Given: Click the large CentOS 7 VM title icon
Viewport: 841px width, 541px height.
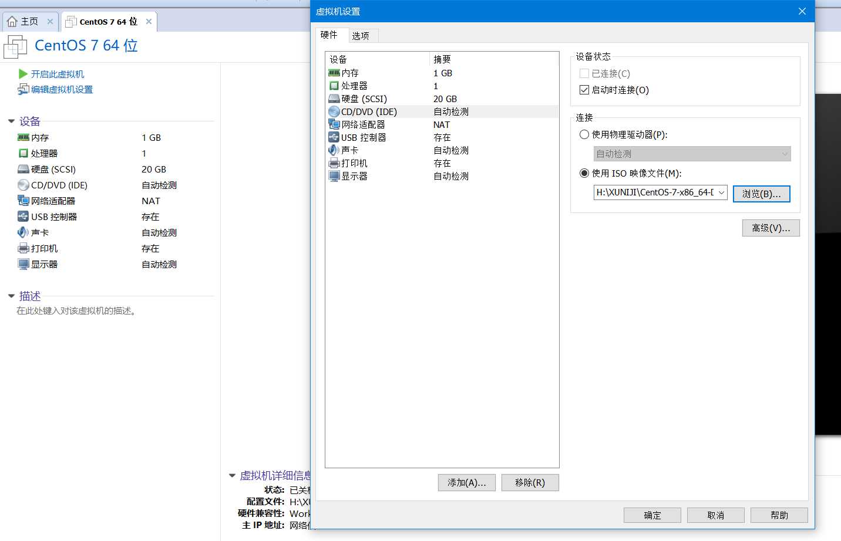Looking at the screenshot, I should 16,46.
